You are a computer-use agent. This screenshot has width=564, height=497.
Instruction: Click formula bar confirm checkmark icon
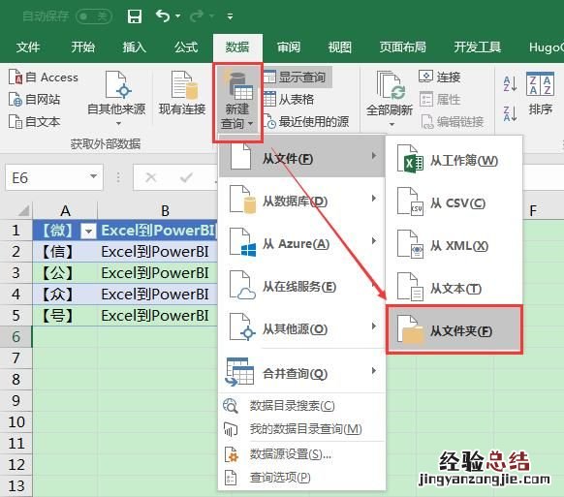pyautogui.click(x=186, y=177)
